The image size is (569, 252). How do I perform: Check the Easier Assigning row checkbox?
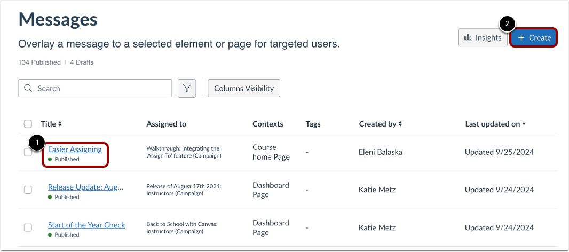pos(28,153)
